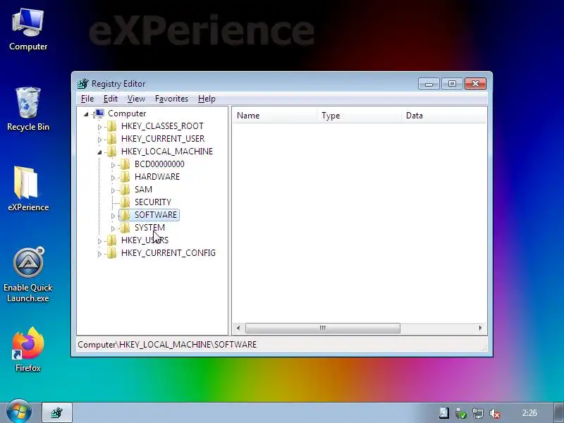Sort by the Name column header
Screen dimensions: 564x423
274,116
